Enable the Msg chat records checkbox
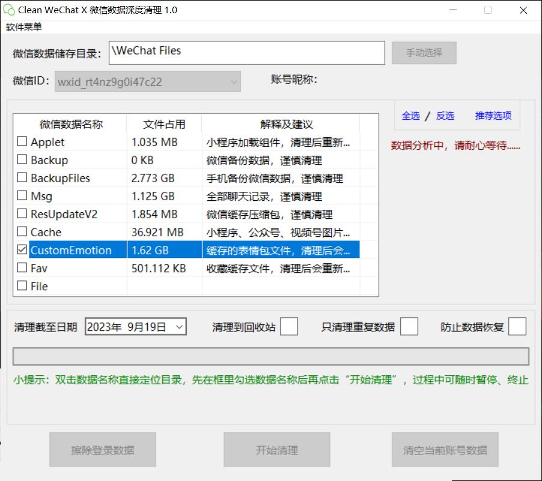542x481 pixels. (22, 196)
